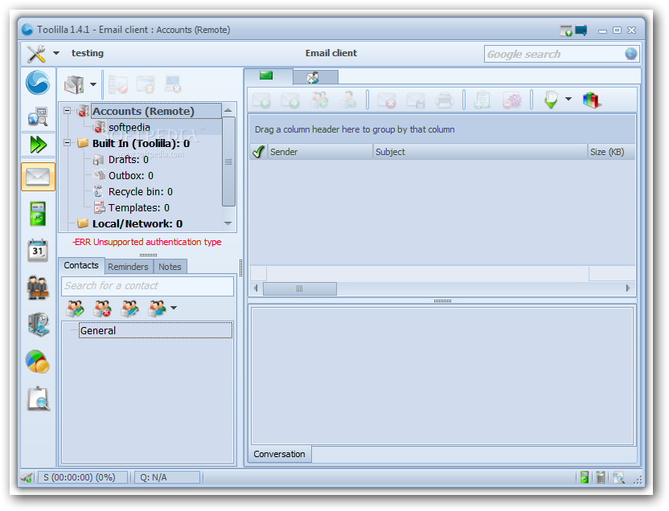Select the Drafts: 0 folder
The height and width of the screenshot is (511, 669).
(128, 160)
